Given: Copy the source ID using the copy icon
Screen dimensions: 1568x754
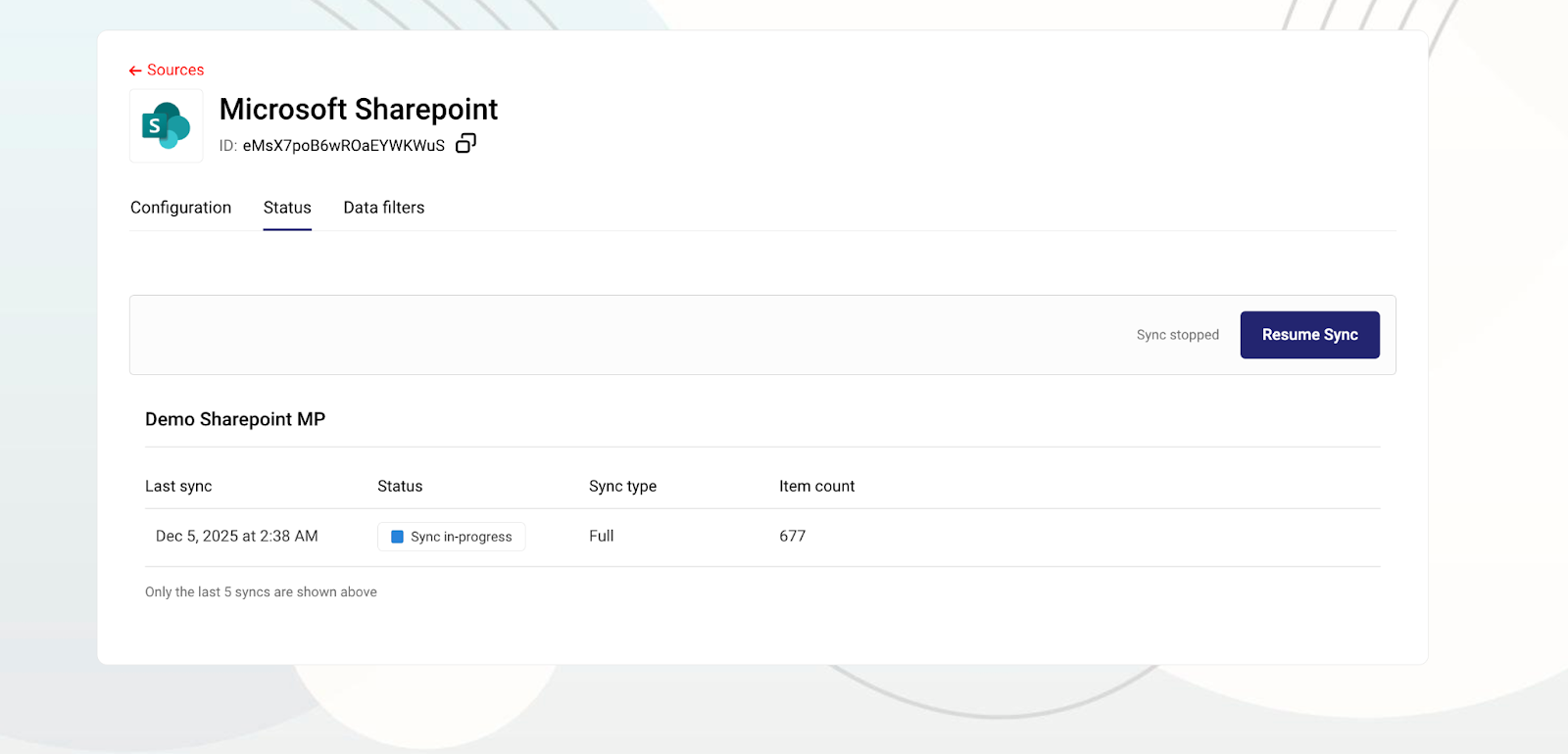Looking at the screenshot, I should point(465,144).
